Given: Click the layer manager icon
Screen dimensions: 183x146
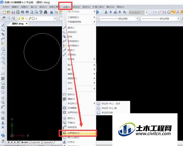Looking at the screenshot, I should click(4, 18).
